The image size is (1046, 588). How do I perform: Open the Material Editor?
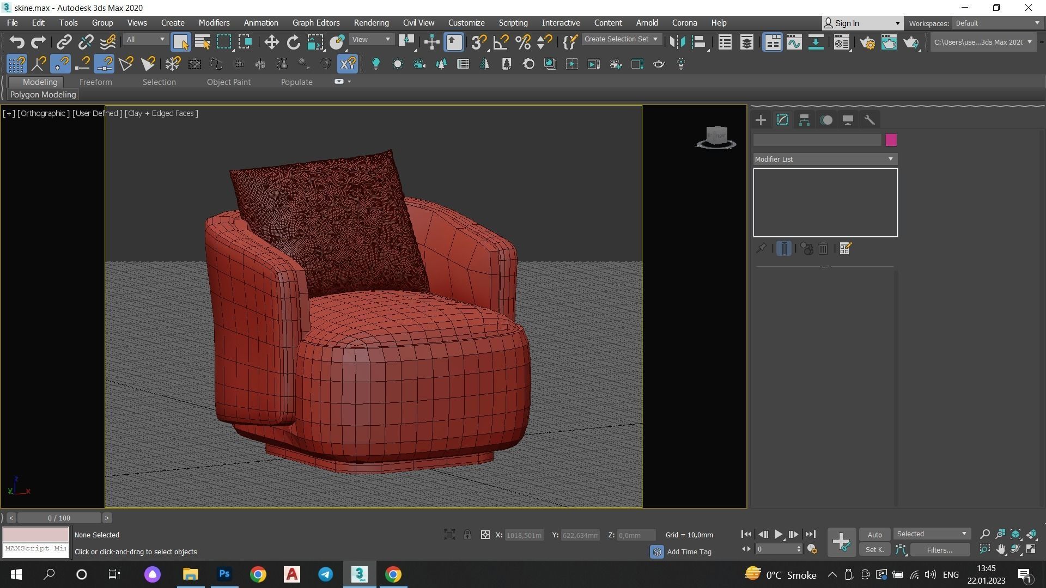coord(842,42)
